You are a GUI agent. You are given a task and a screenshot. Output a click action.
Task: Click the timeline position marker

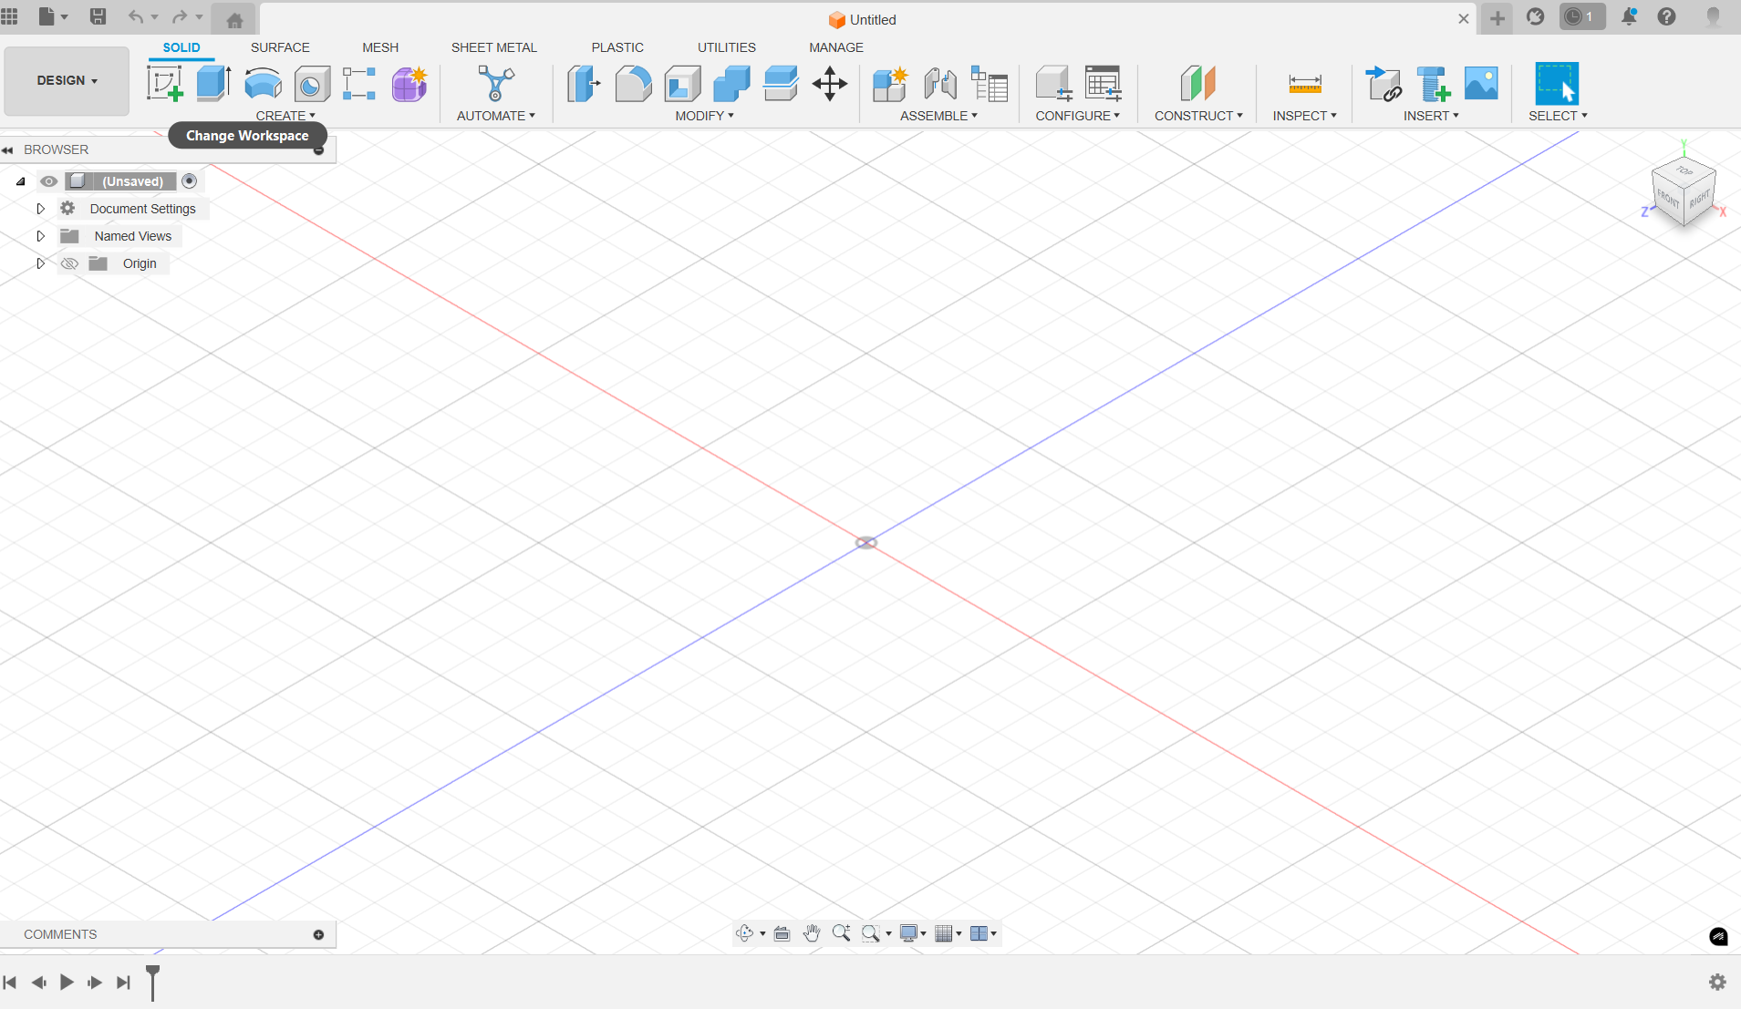tap(152, 983)
